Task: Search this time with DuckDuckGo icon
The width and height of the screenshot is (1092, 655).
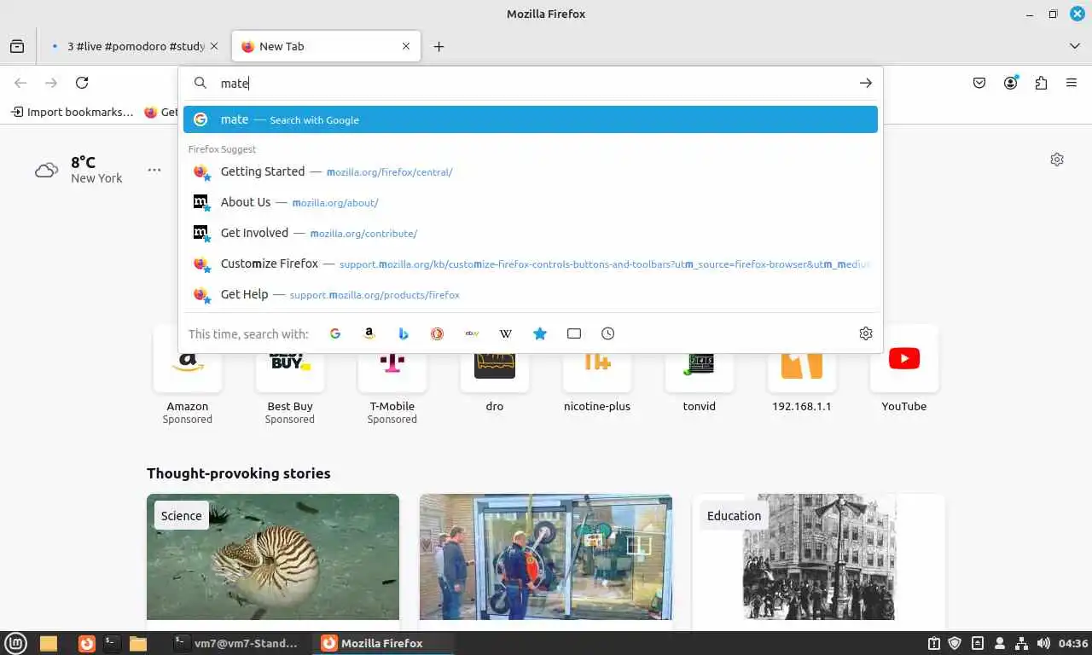Action: point(438,333)
